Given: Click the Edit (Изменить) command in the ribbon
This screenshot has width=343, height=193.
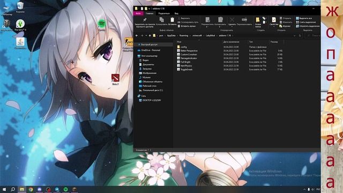Looking at the screenshot, I should pyautogui.click(x=286, y=22).
